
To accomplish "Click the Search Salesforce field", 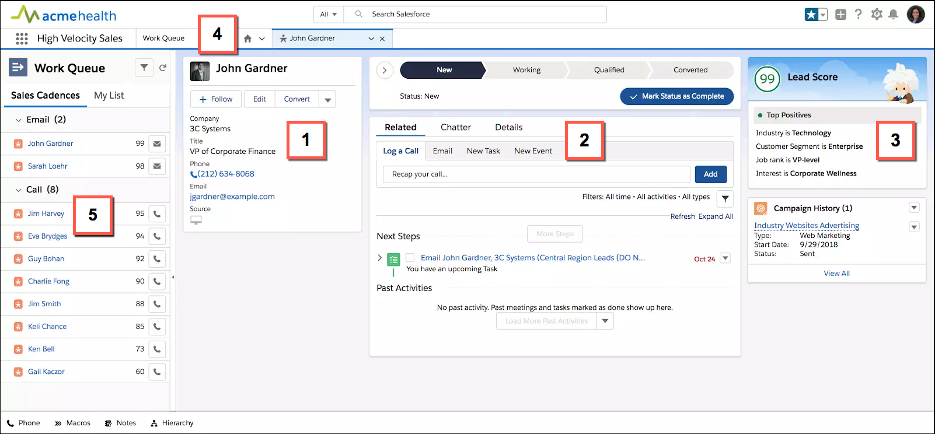I will pos(476,15).
